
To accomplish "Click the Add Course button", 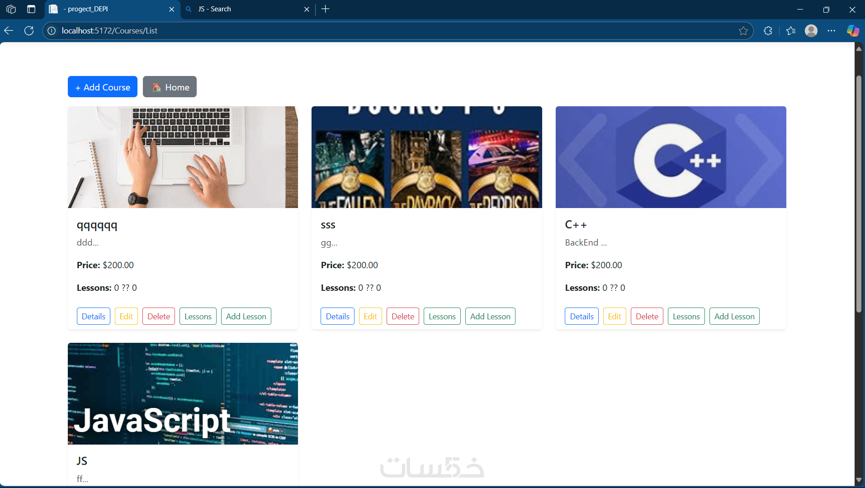I will pos(103,87).
